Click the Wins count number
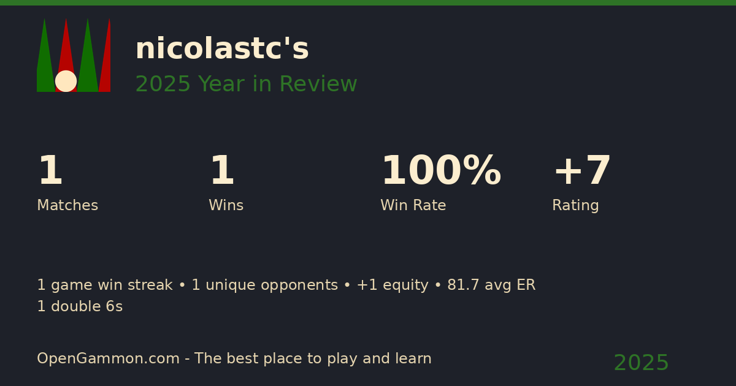The width and height of the screenshot is (736, 386). 222,172
